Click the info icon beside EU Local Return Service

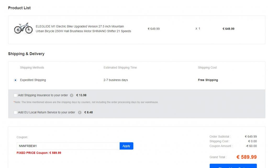pos(80,113)
